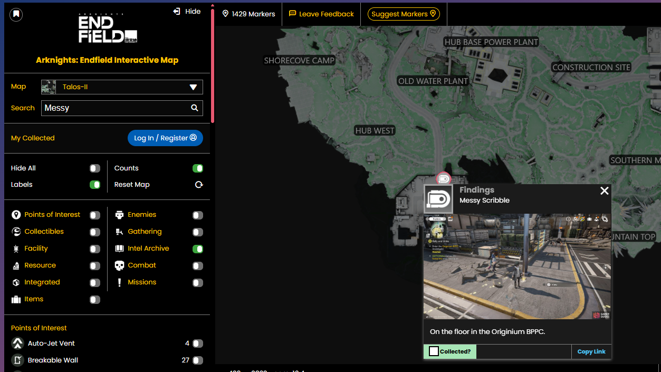This screenshot has width=661, height=372.
Task: Click Log In / Register button
Action: coord(165,138)
